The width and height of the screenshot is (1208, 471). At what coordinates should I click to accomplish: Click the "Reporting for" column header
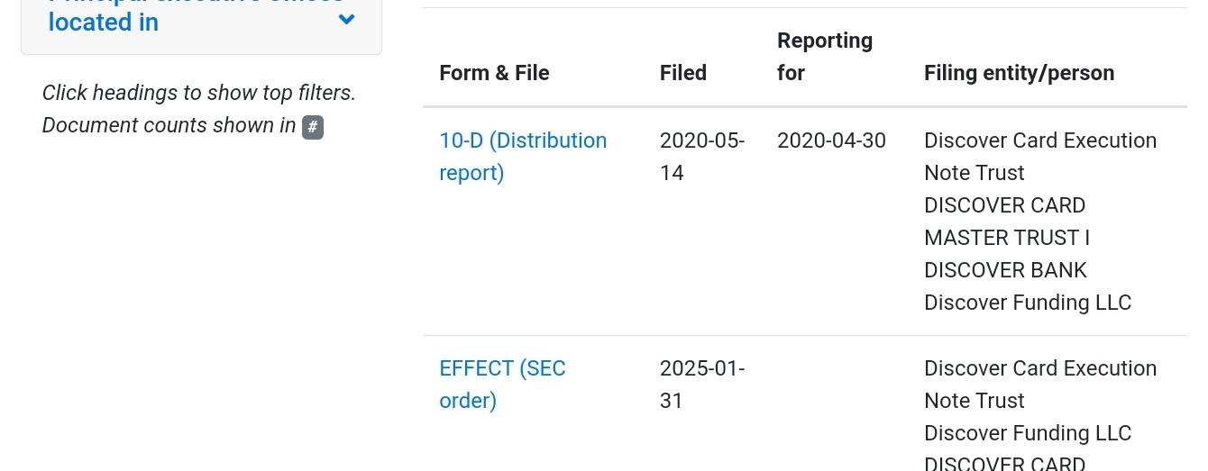click(824, 56)
